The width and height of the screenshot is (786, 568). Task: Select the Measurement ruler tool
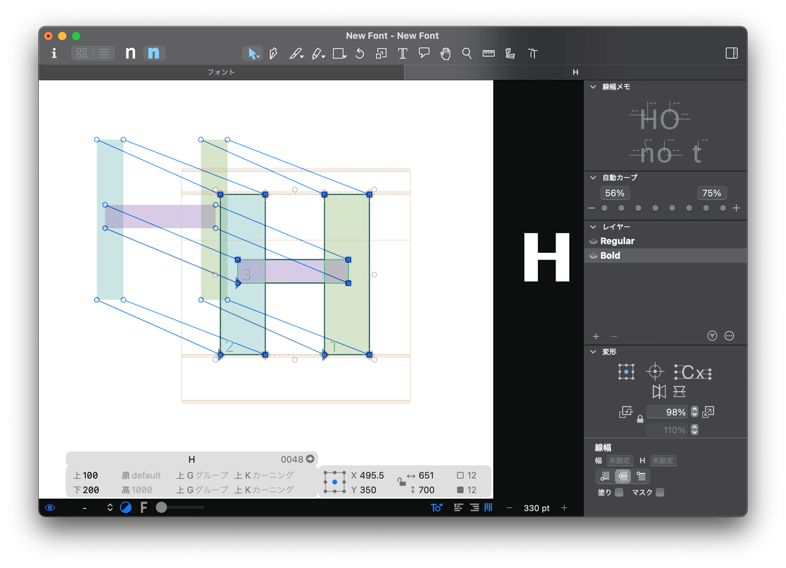coord(489,54)
